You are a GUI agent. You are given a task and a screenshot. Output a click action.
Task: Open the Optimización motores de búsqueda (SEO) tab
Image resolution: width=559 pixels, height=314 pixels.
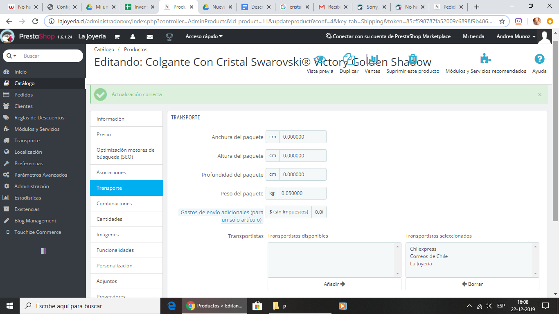(126, 153)
